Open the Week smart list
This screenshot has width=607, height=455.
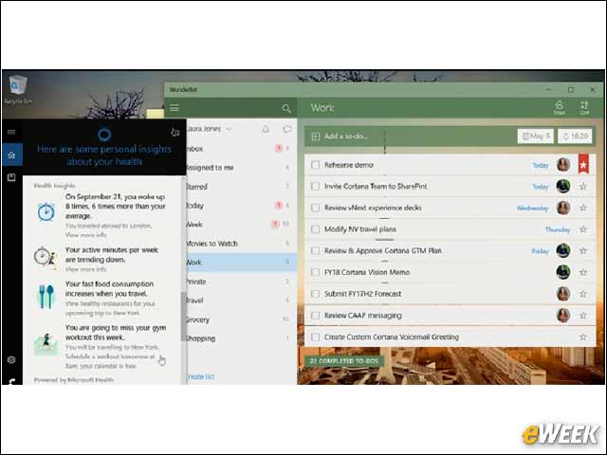241,225
